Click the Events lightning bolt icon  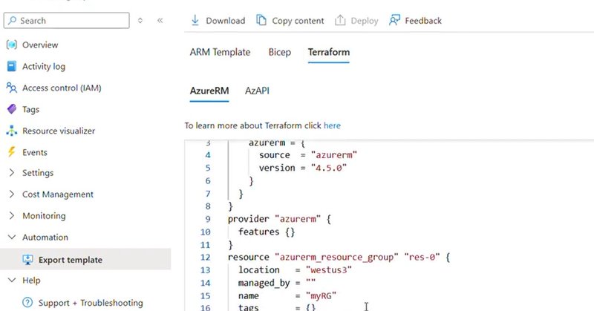click(12, 152)
